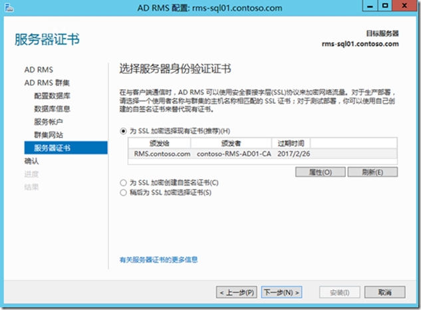Select the highlighted 服务器证书 step
Viewport: 421px width, 310px height.
(x=66, y=148)
